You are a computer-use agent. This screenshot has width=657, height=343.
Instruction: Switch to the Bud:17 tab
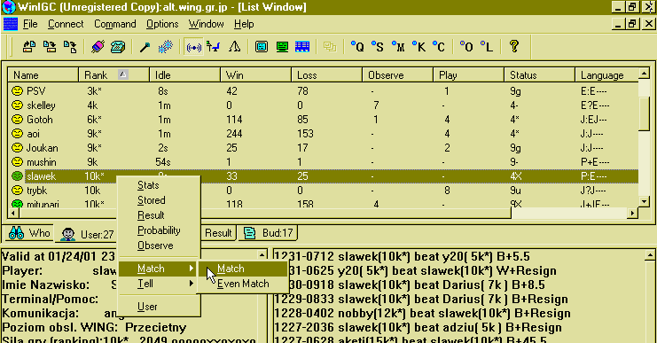[268, 233]
